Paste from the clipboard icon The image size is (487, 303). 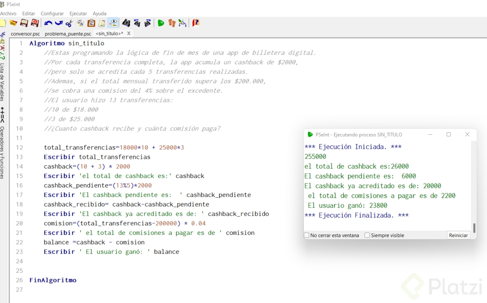pyautogui.click(x=91, y=23)
